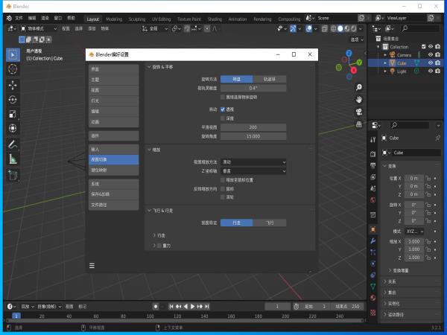Select the Light object in the outliner
The height and width of the screenshot is (335, 447).
click(402, 71)
